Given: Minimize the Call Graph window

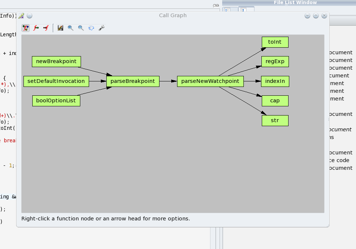Looking at the screenshot, I should 307,16.
